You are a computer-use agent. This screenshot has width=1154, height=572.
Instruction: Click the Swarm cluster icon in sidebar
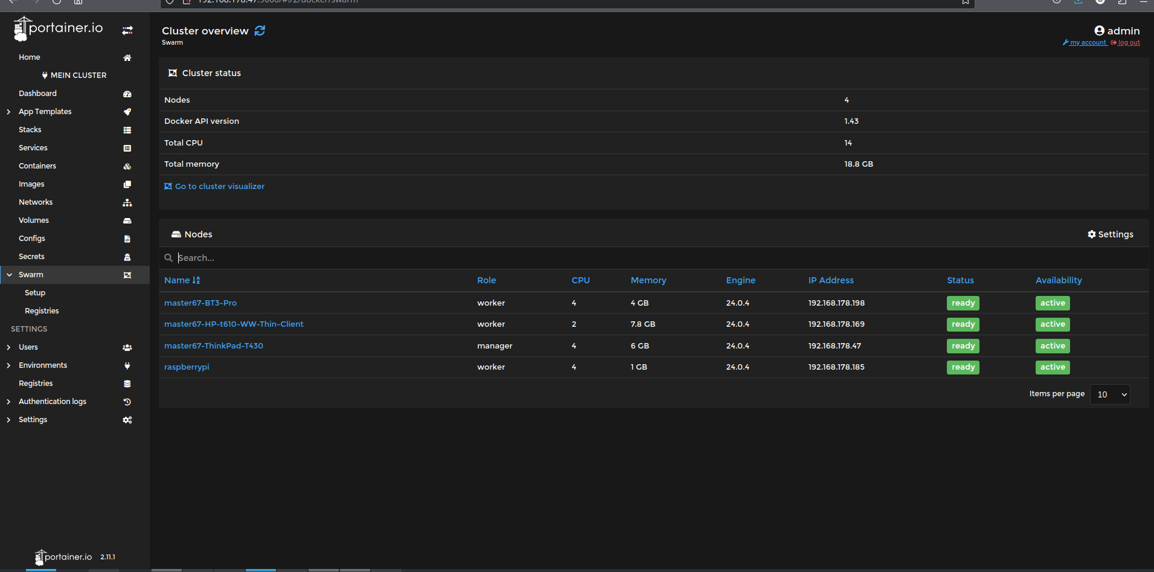127,275
